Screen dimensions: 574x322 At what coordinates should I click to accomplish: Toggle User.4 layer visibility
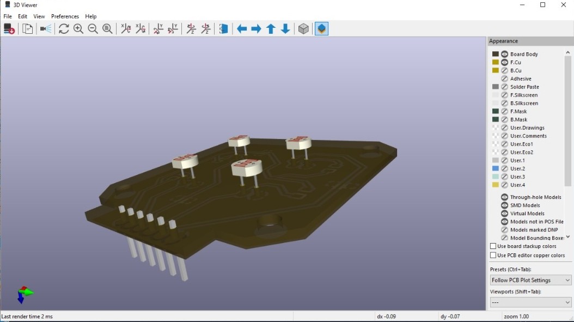[504, 185]
